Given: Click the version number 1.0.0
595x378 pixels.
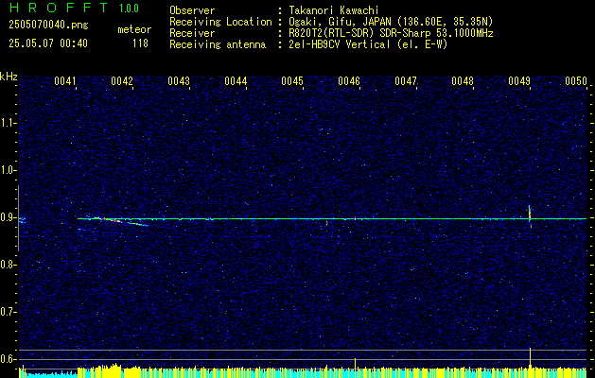Looking at the screenshot, I should pos(129,9).
